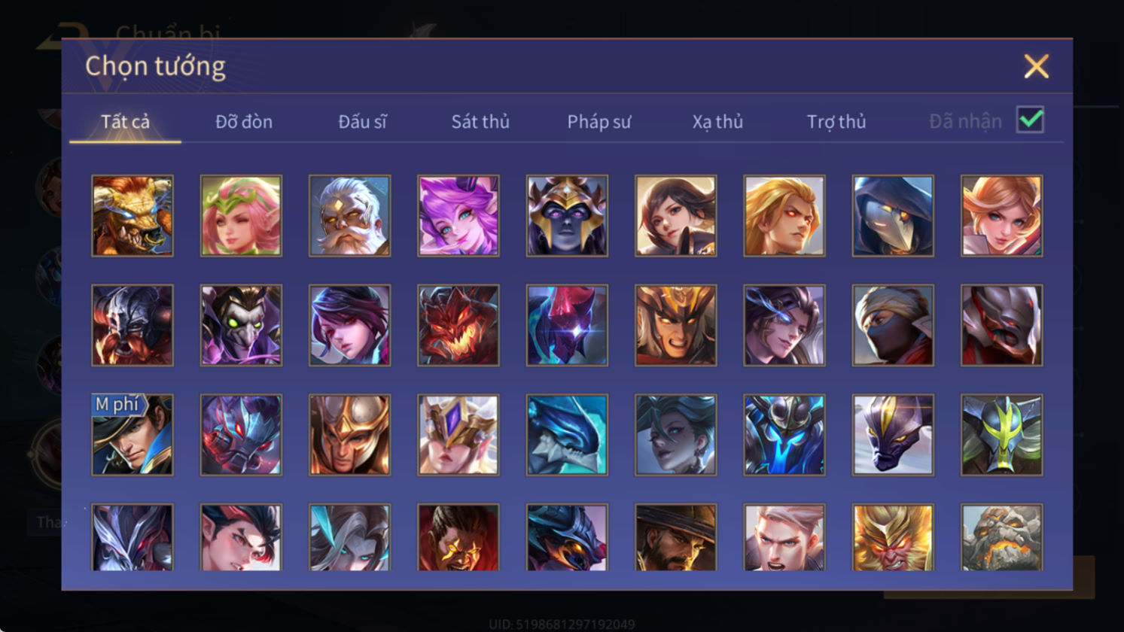Pick the free-trial hero labeled M phí
The height and width of the screenshot is (632, 1124).
(133, 435)
